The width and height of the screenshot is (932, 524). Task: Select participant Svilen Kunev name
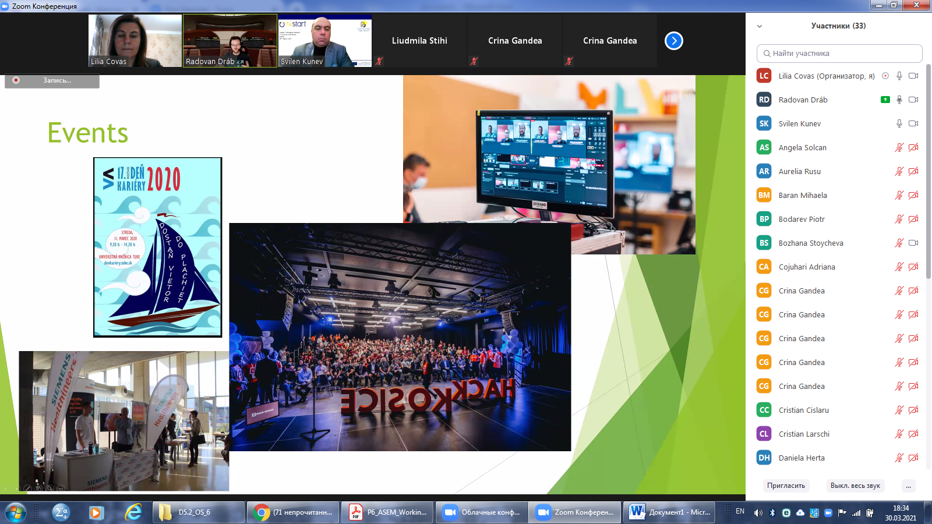(799, 123)
